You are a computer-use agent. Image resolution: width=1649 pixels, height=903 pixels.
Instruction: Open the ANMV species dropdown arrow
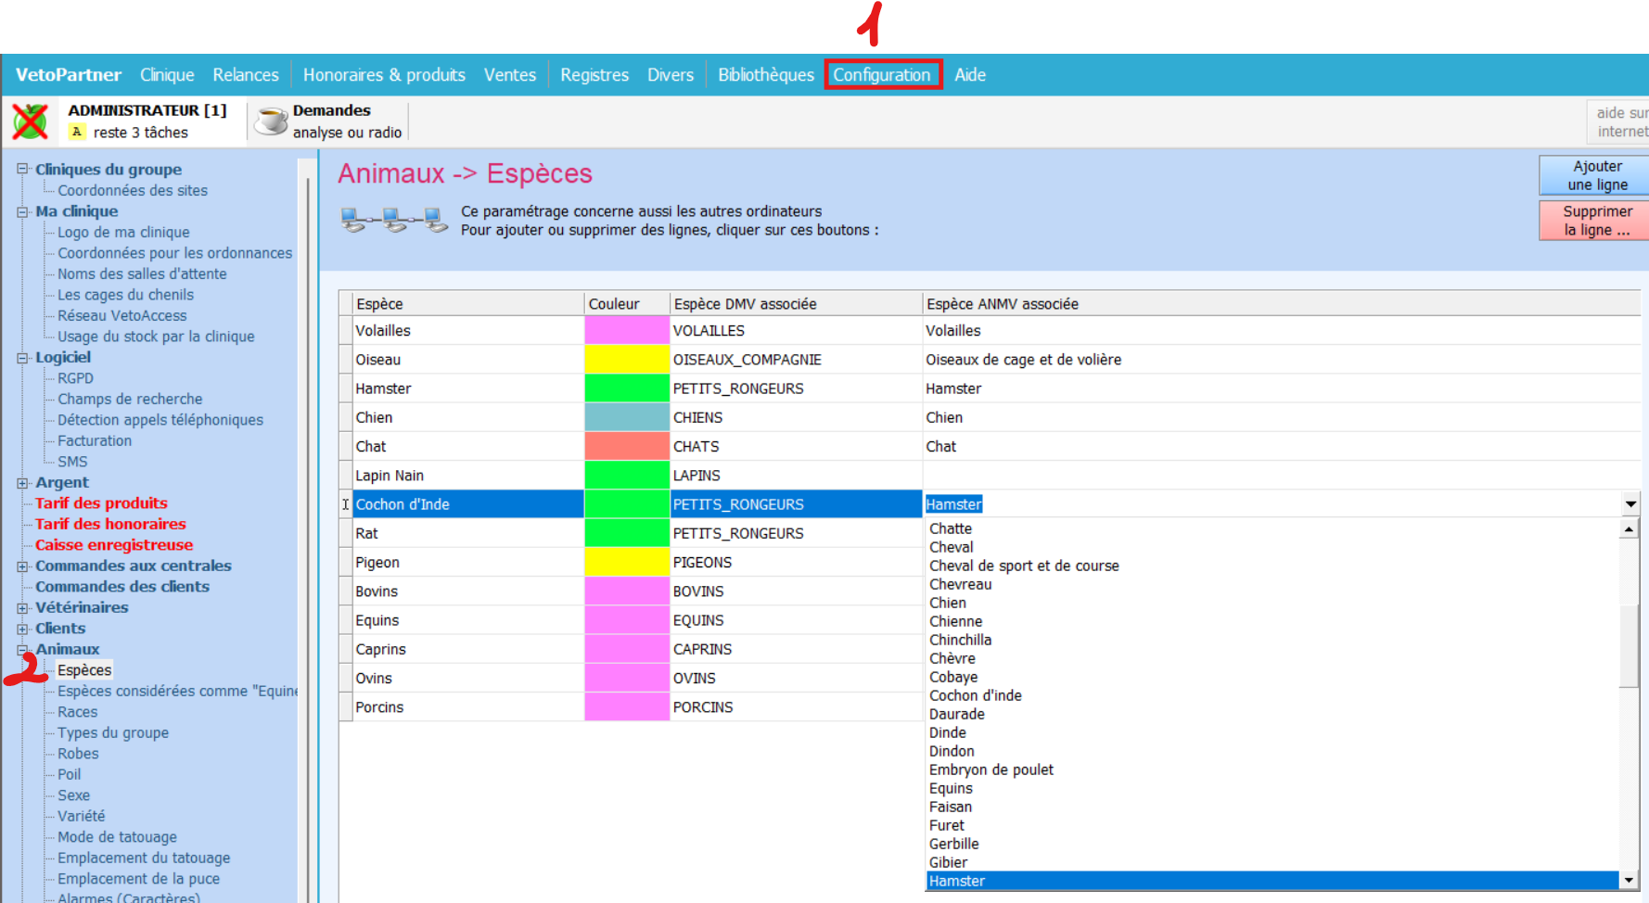tap(1630, 504)
